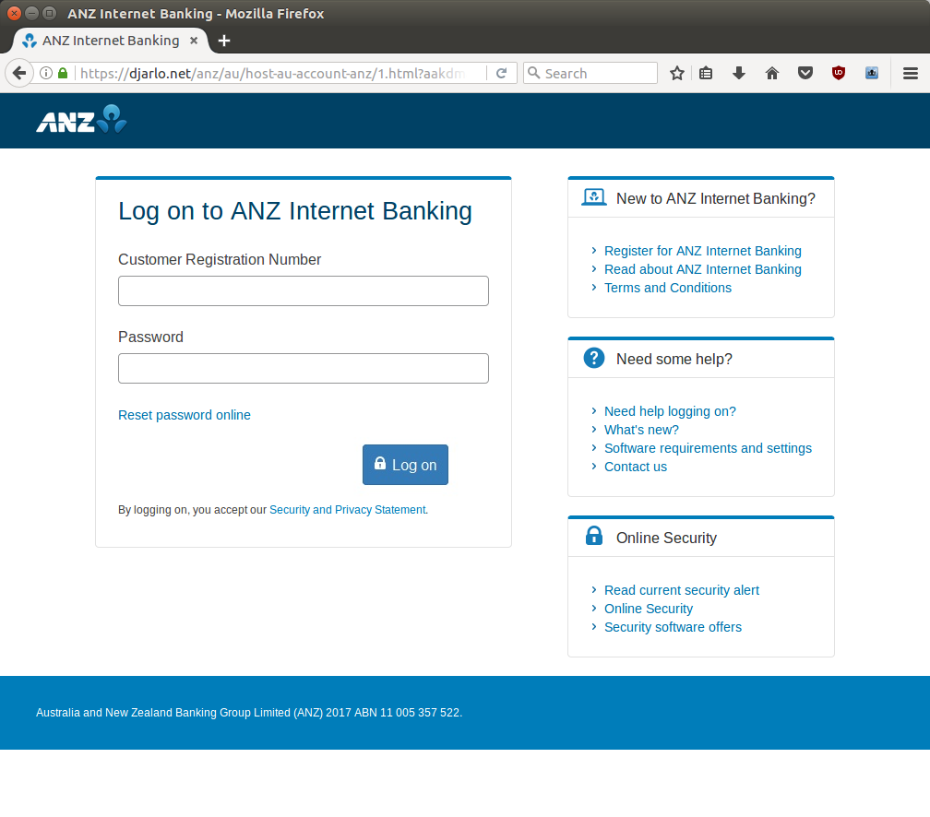Open Security software offers link
This screenshot has height=817, width=930.
[674, 627]
